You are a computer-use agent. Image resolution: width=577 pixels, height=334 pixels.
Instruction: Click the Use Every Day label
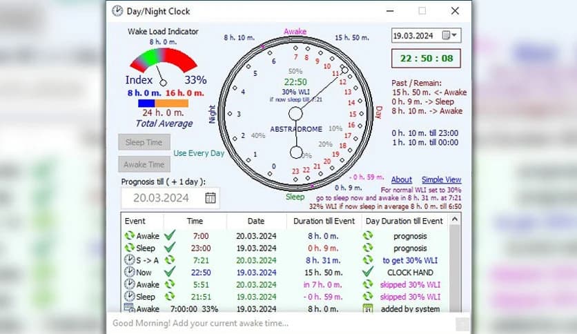(199, 153)
